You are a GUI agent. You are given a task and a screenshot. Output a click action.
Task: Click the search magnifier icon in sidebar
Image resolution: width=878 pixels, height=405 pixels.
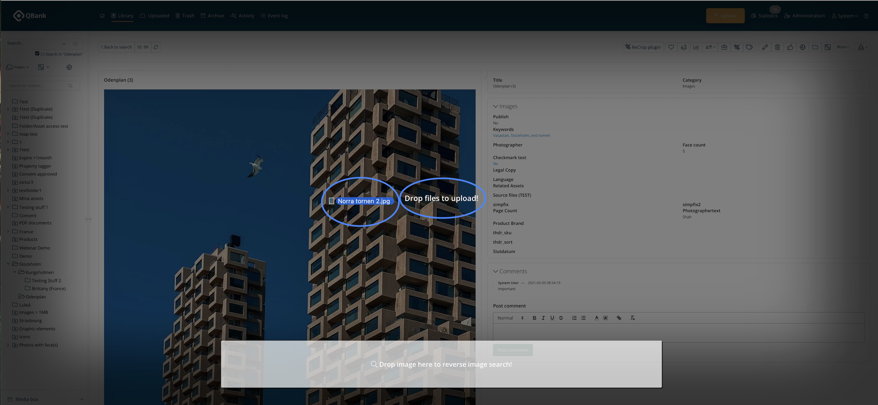coord(75,44)
